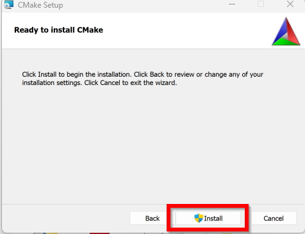
Task: Minimize the CMake Setup window
Action: [232, 4]
